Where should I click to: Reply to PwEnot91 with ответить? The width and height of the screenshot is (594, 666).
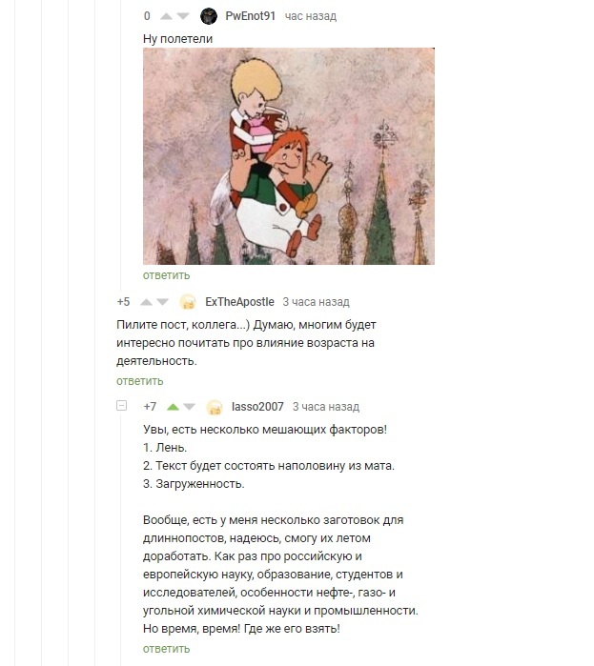coord(166,275)
